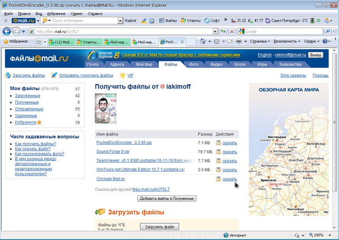This screenshot has height=240, width=339.
Task: Switch to the Ответы browser tab
Action: (89, 42)
